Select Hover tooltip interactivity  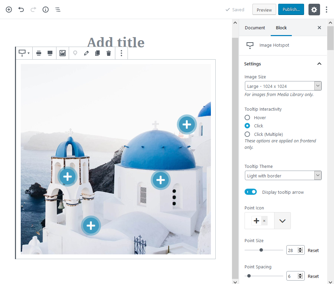(247, 118)
